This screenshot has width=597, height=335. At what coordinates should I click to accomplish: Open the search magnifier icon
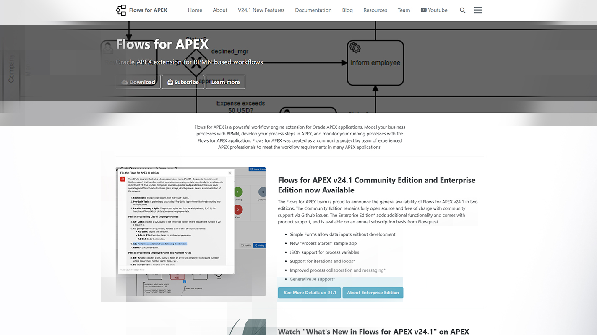462,10
